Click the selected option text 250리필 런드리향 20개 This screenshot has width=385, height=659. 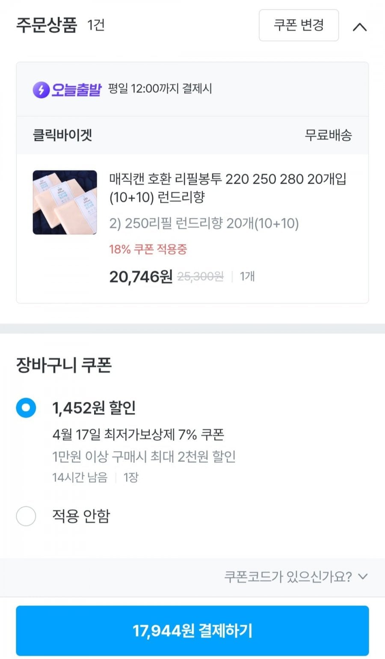click(204, 223)
